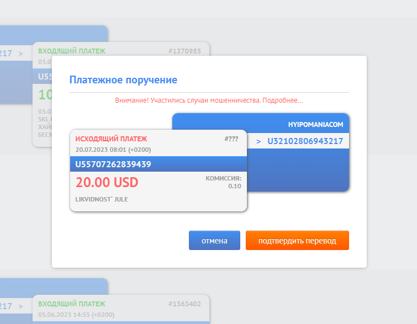Click the arrow on the bottom-left blue card
The height and width of the screenshot is (324, 417).
(20, 306)
